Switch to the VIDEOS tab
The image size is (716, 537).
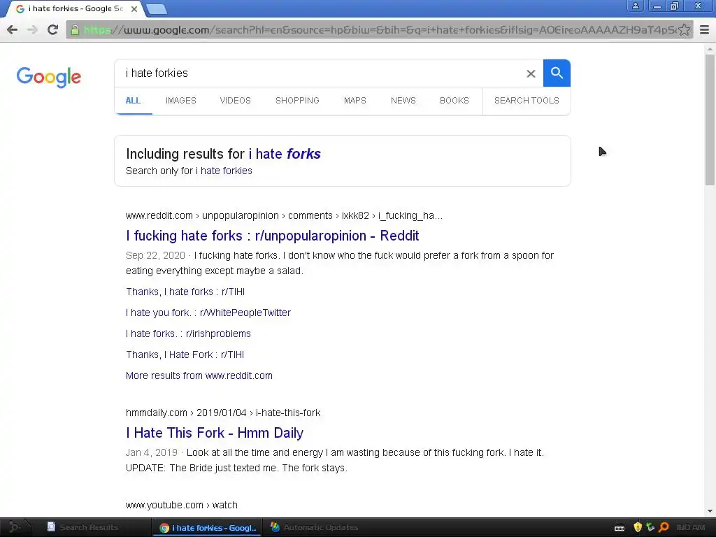[x=235, y=101]
